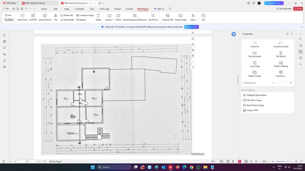
Task: Choose Smart Background Removal tool
Action: coord(134,16)
